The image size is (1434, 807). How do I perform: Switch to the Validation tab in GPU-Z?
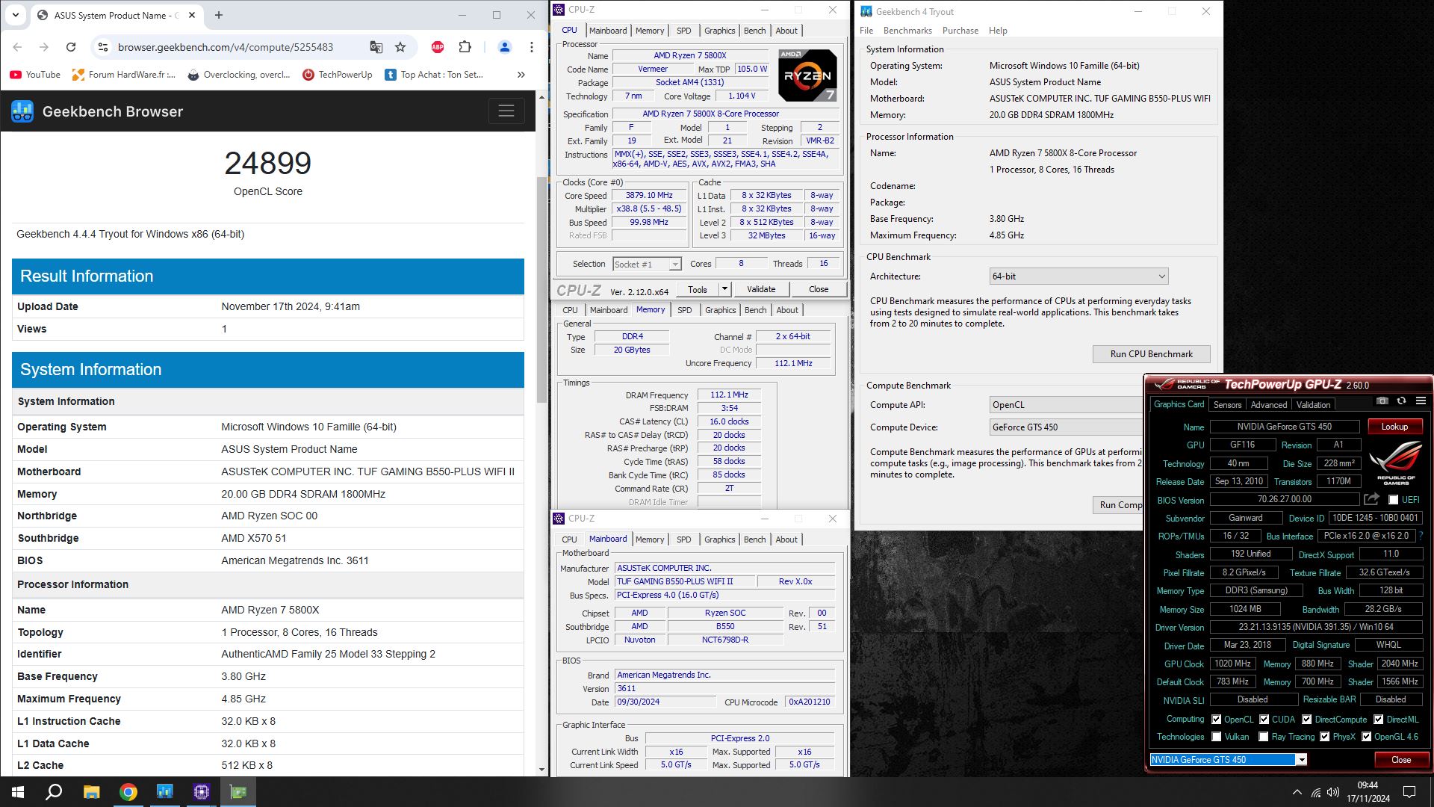pyautogui.click(x=1313, y=405)
